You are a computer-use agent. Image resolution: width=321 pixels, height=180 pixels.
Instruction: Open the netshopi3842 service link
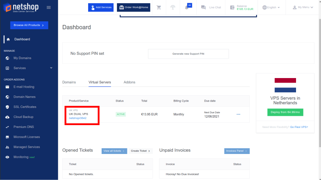(x=78, y=118)
